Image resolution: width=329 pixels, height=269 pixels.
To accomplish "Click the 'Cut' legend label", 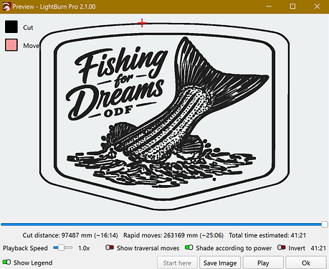I will point(28,27).
